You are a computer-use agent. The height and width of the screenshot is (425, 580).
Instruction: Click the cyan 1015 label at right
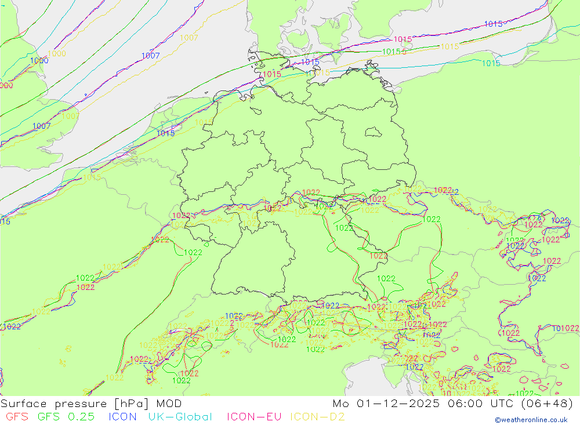tap(491, 63)
